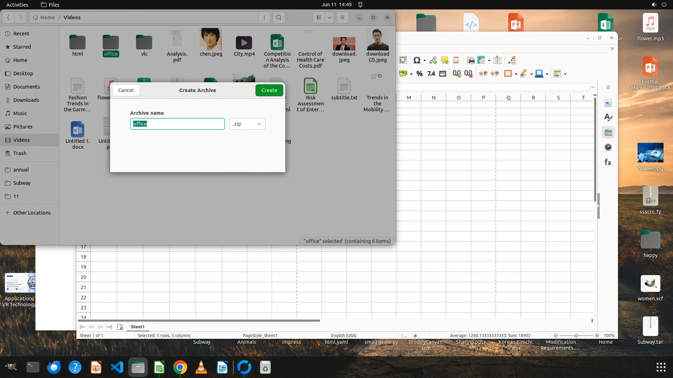Toggle the selection mode status indicator
Image resolution: width=673 pixels, height=378 pixels.
403,336
